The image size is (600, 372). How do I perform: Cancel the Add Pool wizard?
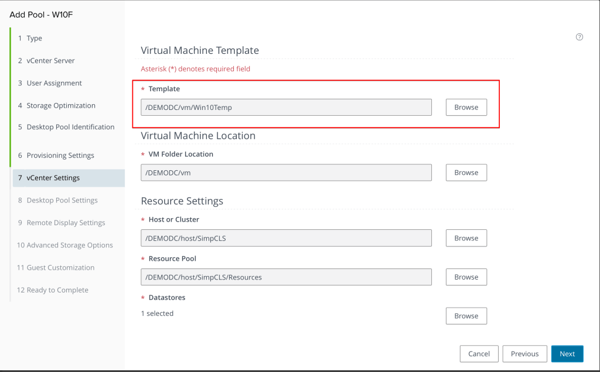[x=479, y=354]
